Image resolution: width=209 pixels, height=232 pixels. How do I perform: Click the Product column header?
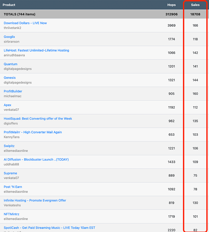(x=9, y=5)
